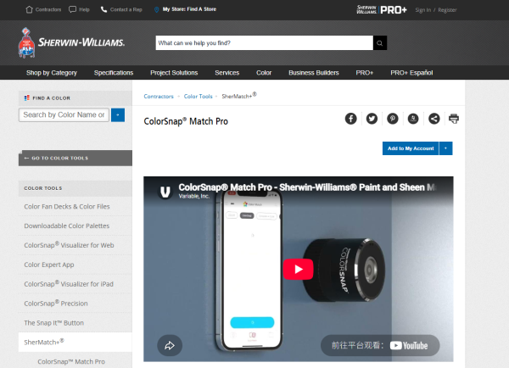Click blue color search submit button

click(118, 114)
